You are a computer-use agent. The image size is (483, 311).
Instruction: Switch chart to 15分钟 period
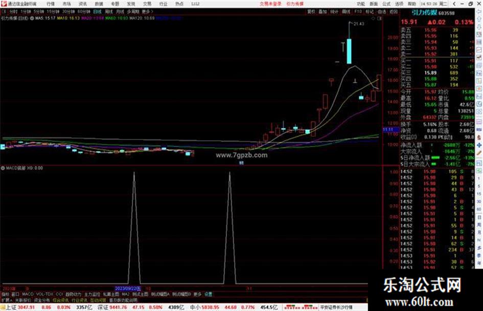(53, 11)
